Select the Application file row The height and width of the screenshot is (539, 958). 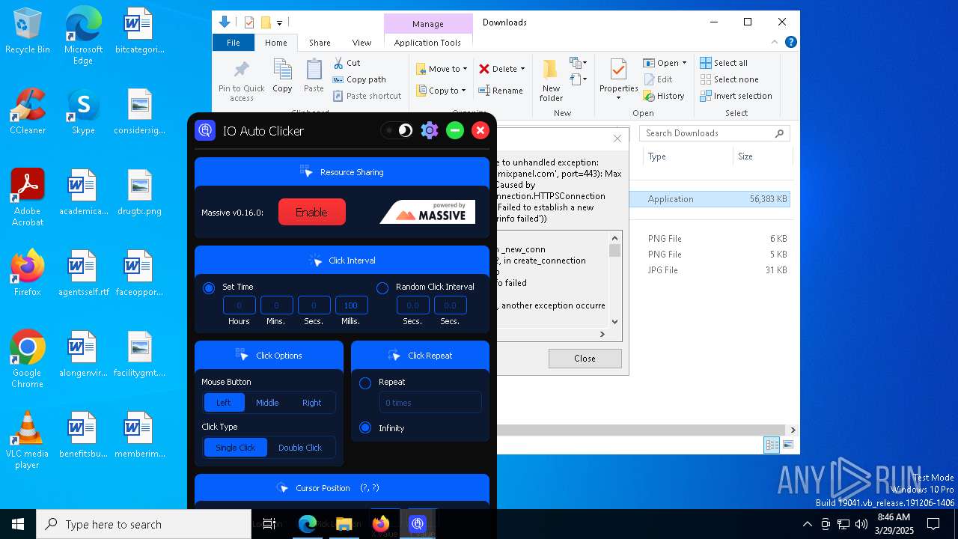[710, 199]
